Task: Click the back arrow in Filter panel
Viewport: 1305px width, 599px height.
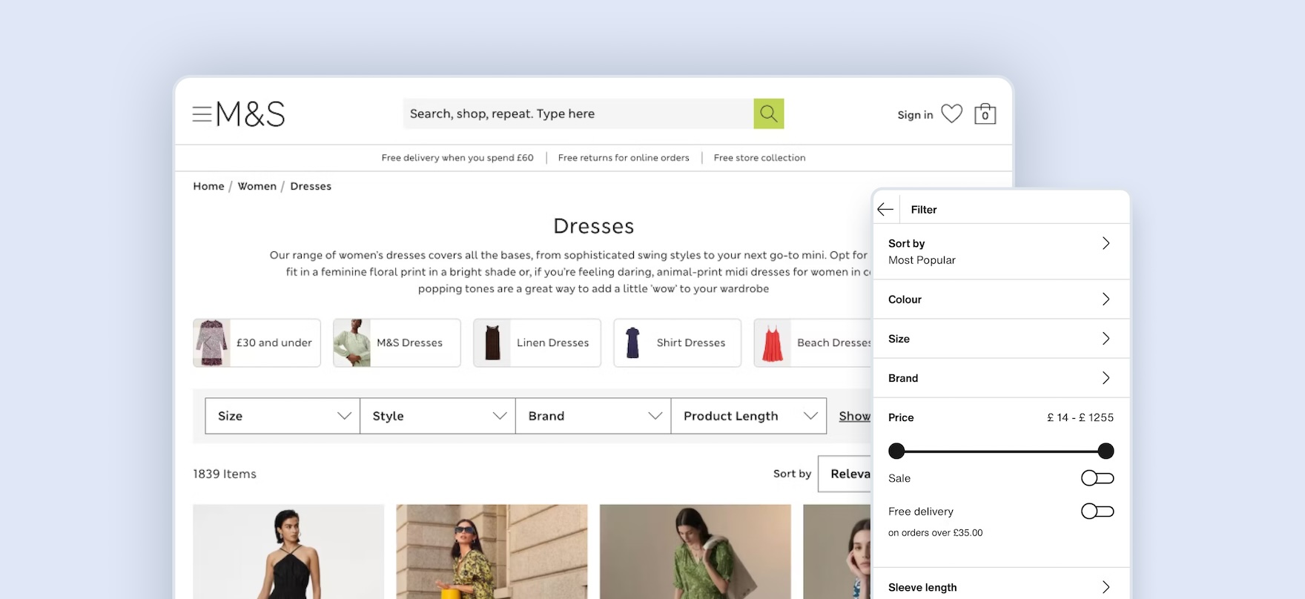Action: tap(885, 210)
